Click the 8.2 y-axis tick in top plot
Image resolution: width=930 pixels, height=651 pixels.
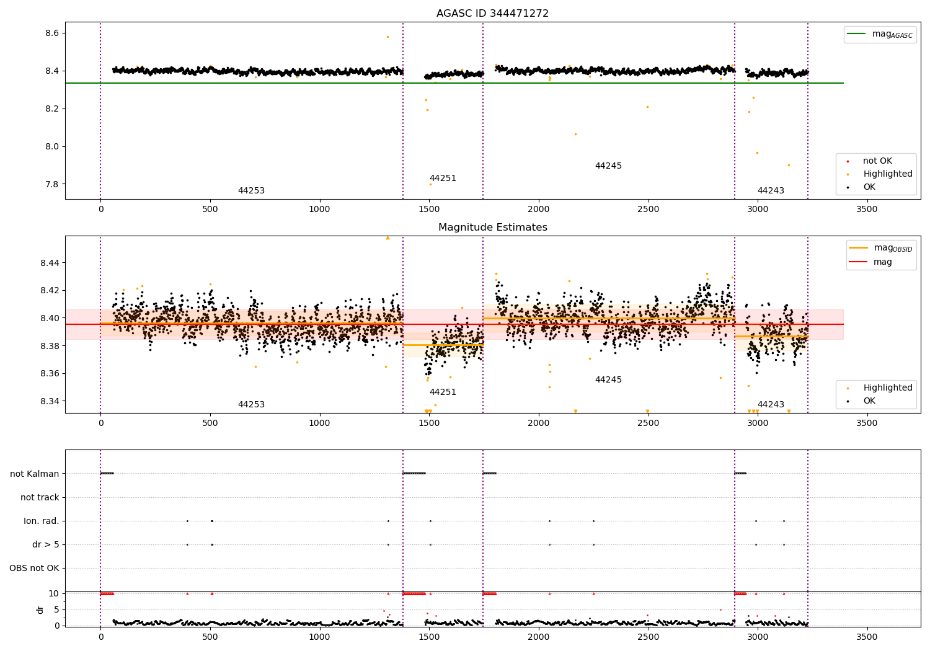tap(52, 109)
